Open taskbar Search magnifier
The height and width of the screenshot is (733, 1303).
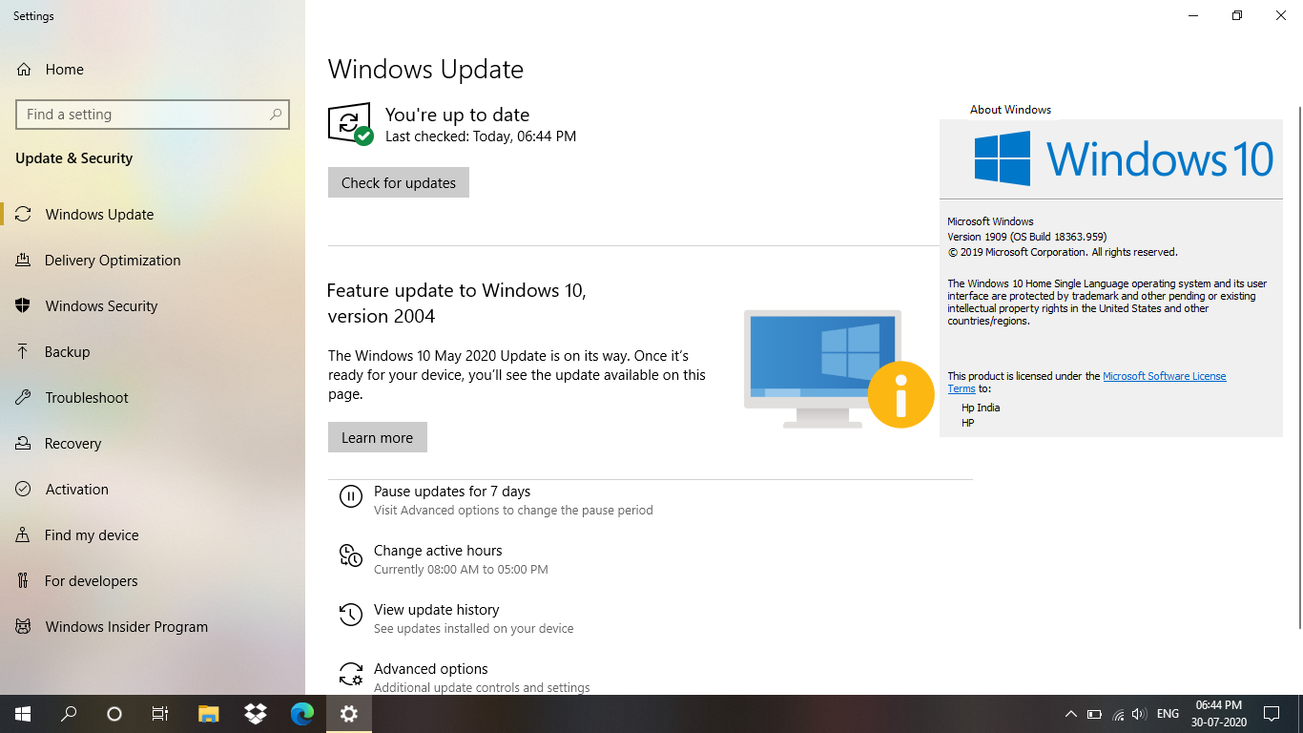point(69,714)
